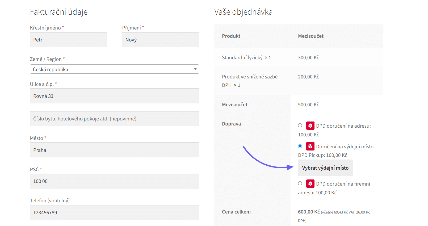
Task: Click the dropdown arrow on Česká republika
Action: tap(195, 69)
